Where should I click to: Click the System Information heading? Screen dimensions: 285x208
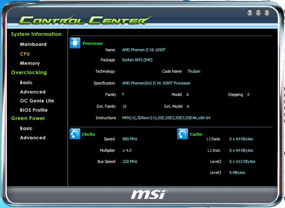(36, 34)
